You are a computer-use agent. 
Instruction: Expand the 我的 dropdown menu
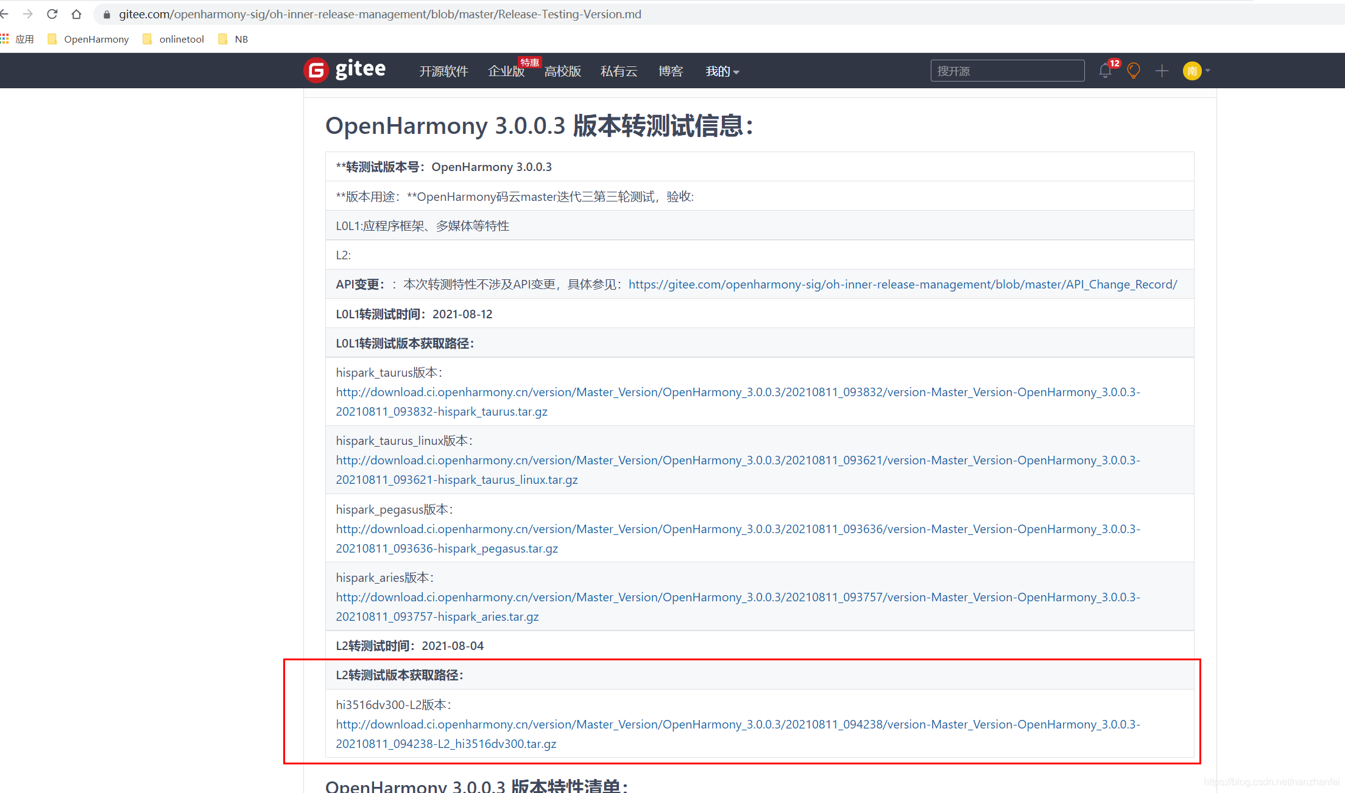click(722, 71)
